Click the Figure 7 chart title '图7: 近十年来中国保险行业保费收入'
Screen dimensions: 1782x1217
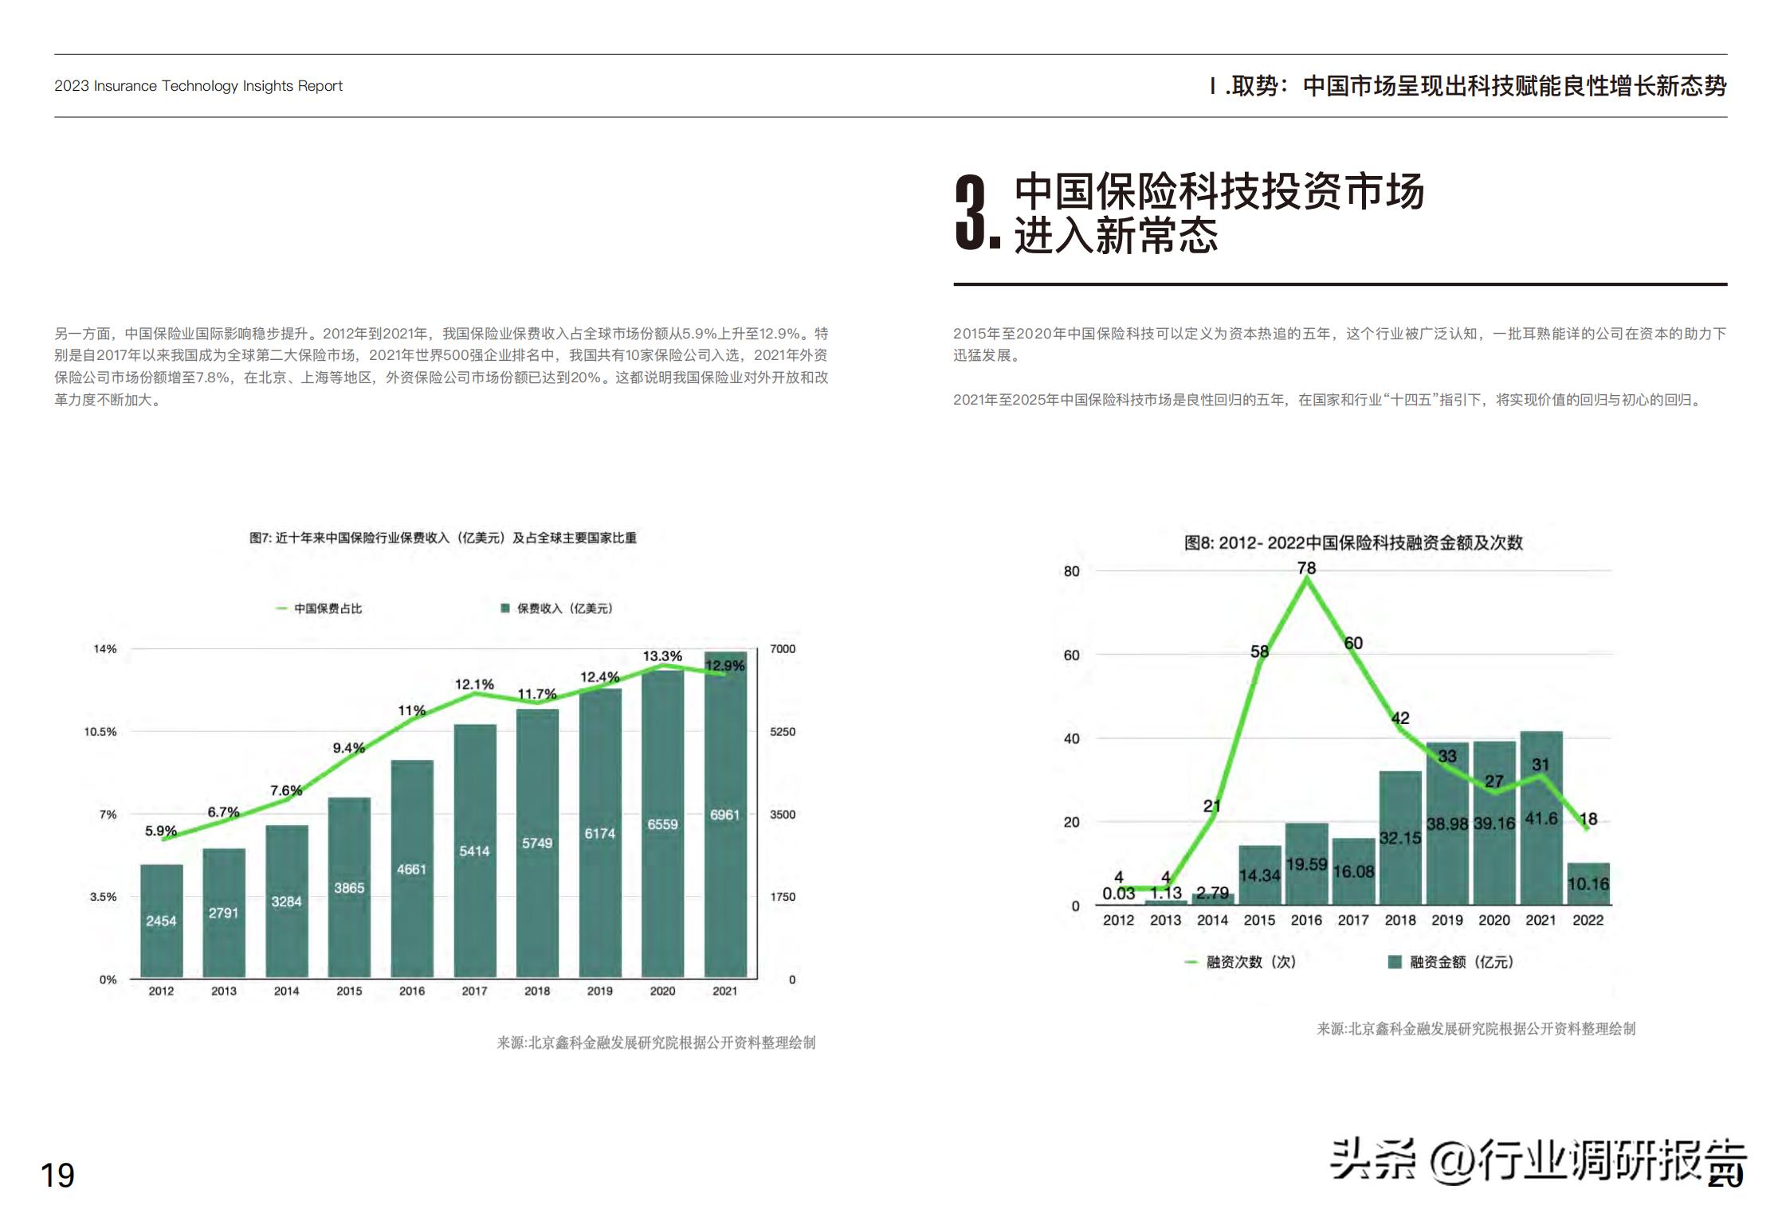click(443, 538)
